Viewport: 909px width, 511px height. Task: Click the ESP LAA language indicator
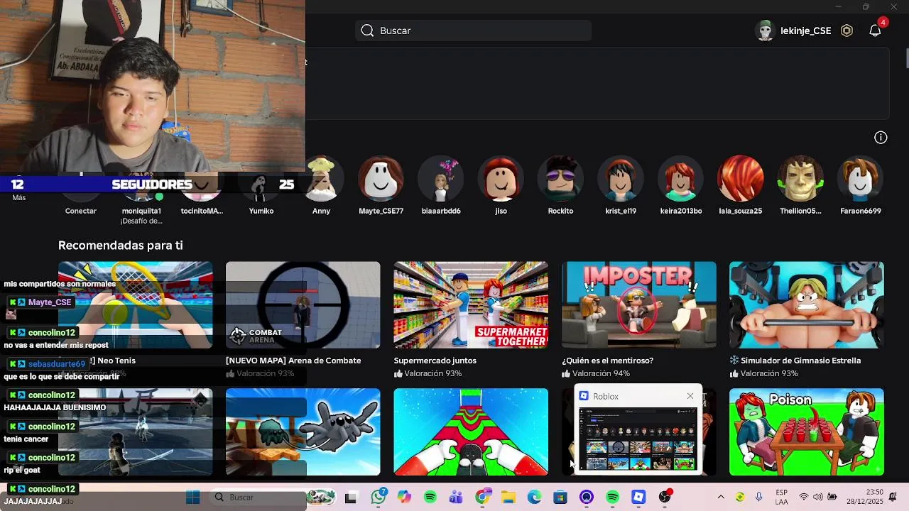pyautogui.click(x=781, y=498)
